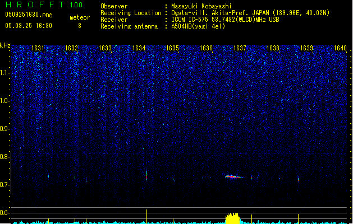Click time marker 1631

tap(38, 48)
